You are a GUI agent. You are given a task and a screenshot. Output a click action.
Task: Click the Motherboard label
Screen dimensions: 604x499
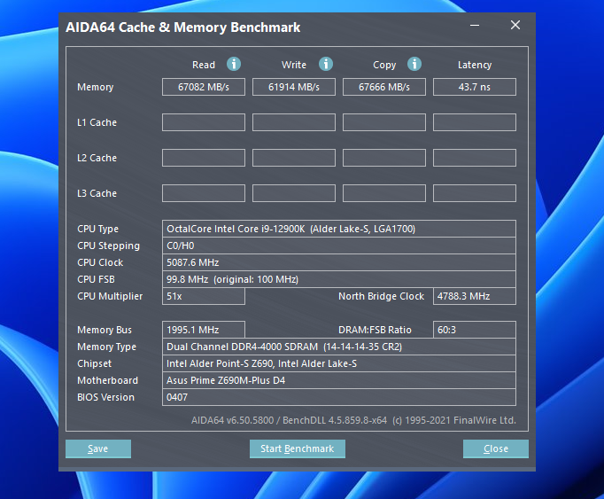click(x=107, y=380)
